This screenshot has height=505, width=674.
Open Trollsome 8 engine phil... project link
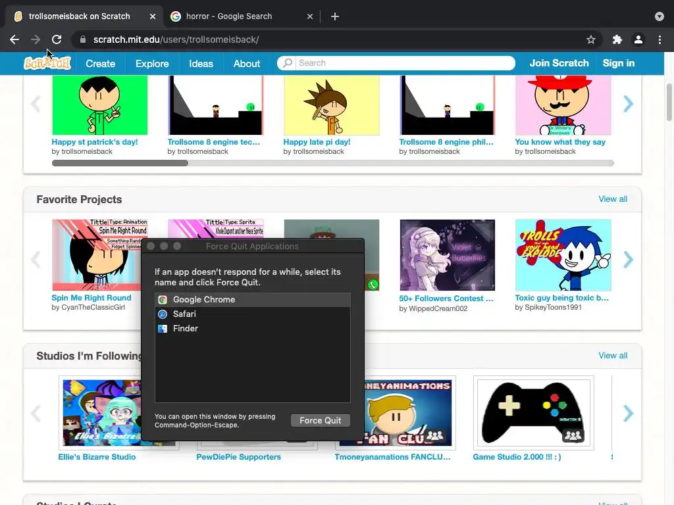click(446, 142)
